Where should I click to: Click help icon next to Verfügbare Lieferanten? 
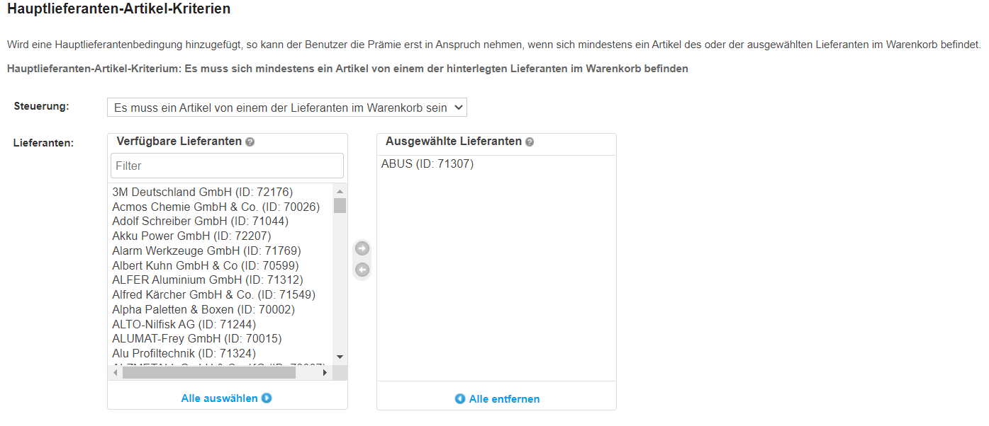(x=250, y=142)
